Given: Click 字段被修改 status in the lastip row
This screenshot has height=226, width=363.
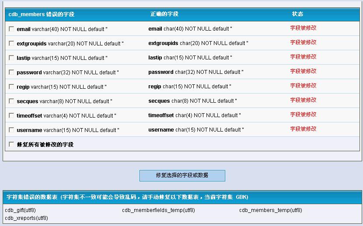Looking at the screenshot, I should coord(303,57).
